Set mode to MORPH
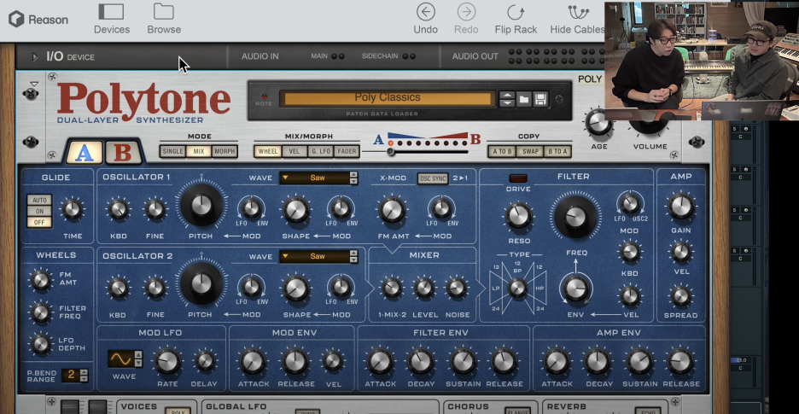 (x=225, y=151)
